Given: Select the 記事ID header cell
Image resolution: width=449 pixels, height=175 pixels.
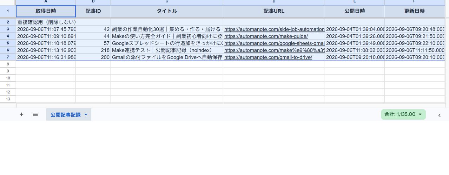Looking at the screenshot, I should 93,11.
